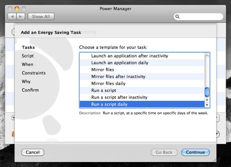Click the Constraints step in the sidebar
Viewport: 231px width, 167px height.
tap(34, 73)
